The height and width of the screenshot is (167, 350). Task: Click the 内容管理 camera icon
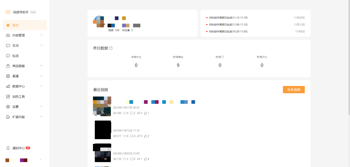(8, 35)
